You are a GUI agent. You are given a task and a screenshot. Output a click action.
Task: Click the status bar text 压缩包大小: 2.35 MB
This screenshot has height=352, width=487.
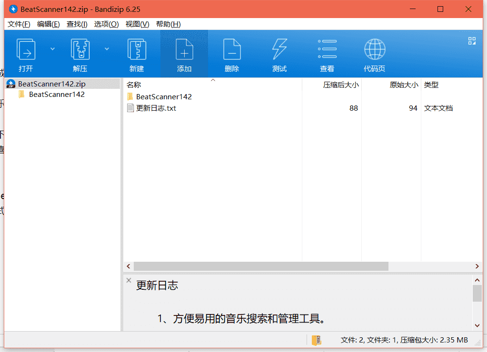pos(434,340)
